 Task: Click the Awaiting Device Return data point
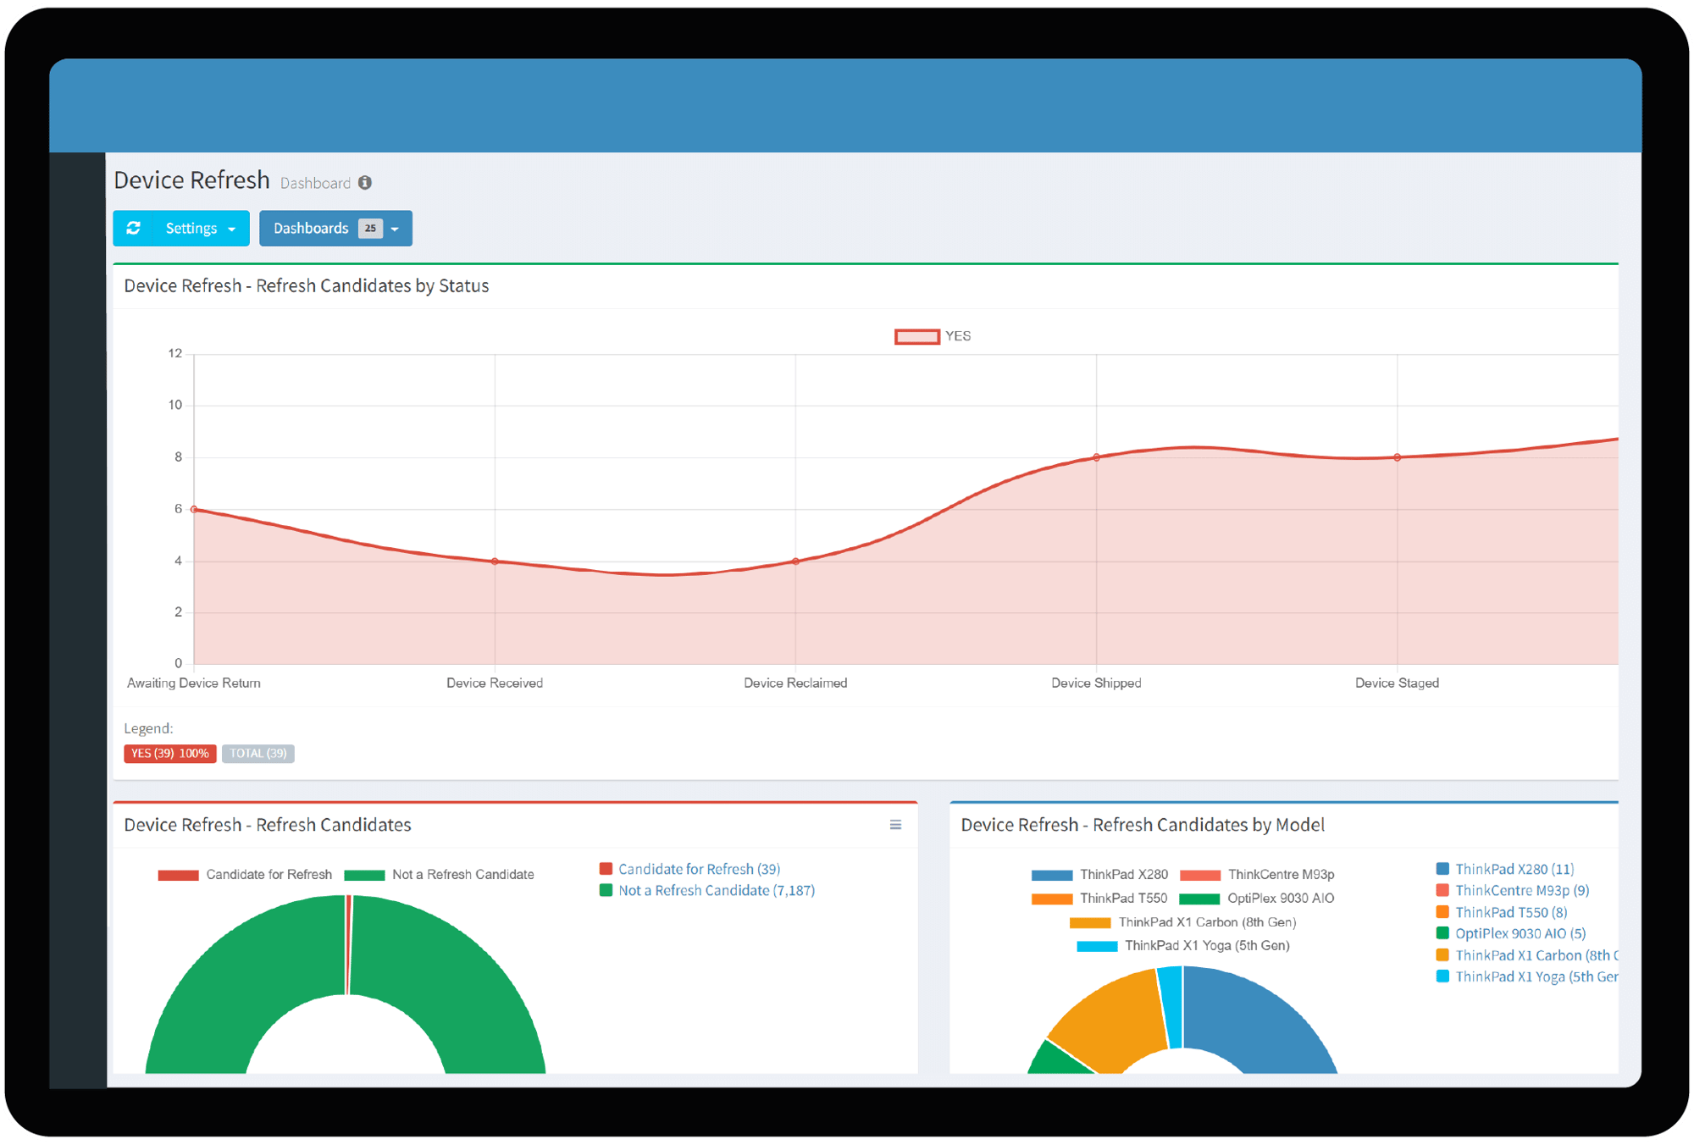click(195, 509)
